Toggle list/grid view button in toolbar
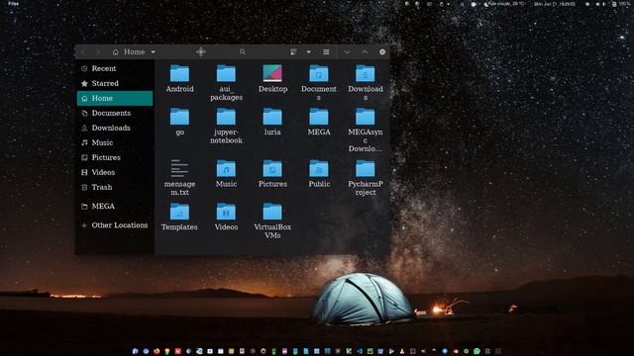Image resolution: width=634 pixels, height=356 pixels. pyautogui.click(x=293, y=52)
